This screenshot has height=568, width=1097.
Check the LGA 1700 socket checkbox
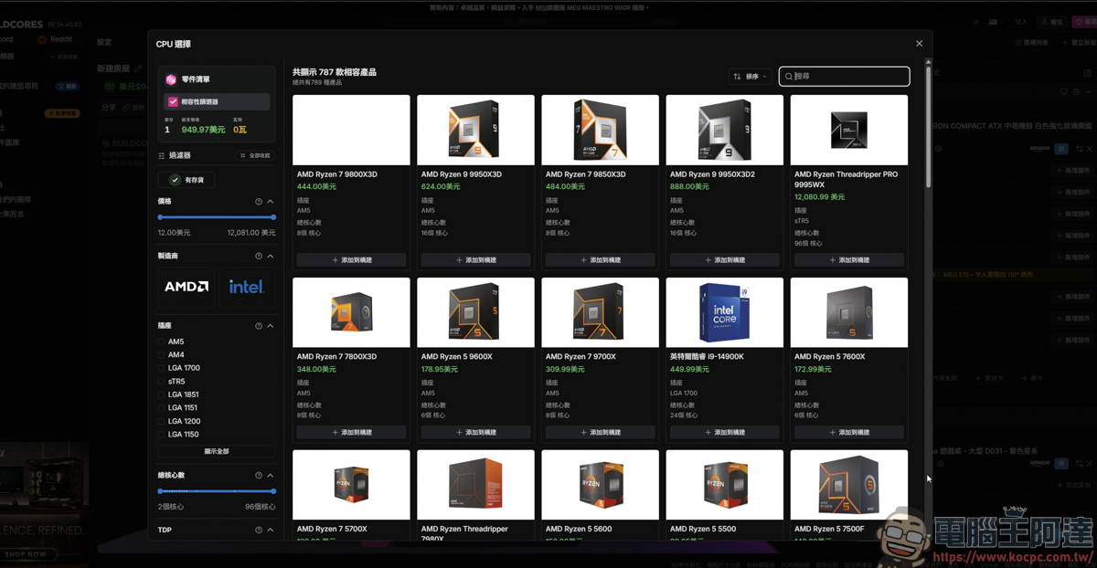(162, 369)
